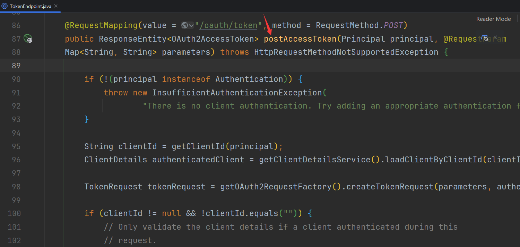Open the /oauth/token hyperlink

point(228,25)
